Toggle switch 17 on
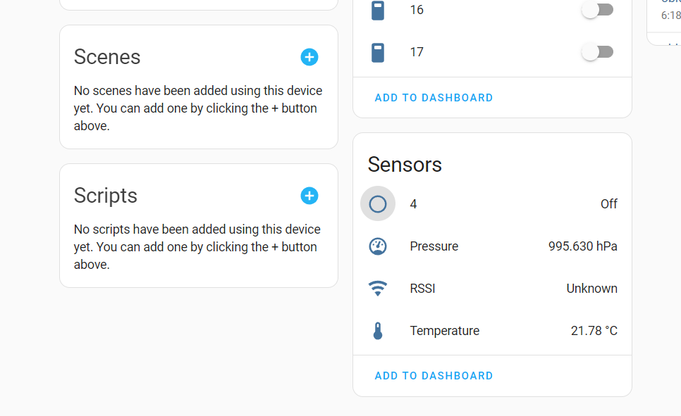The image size is (681, 416). click(x=598, y=52)
